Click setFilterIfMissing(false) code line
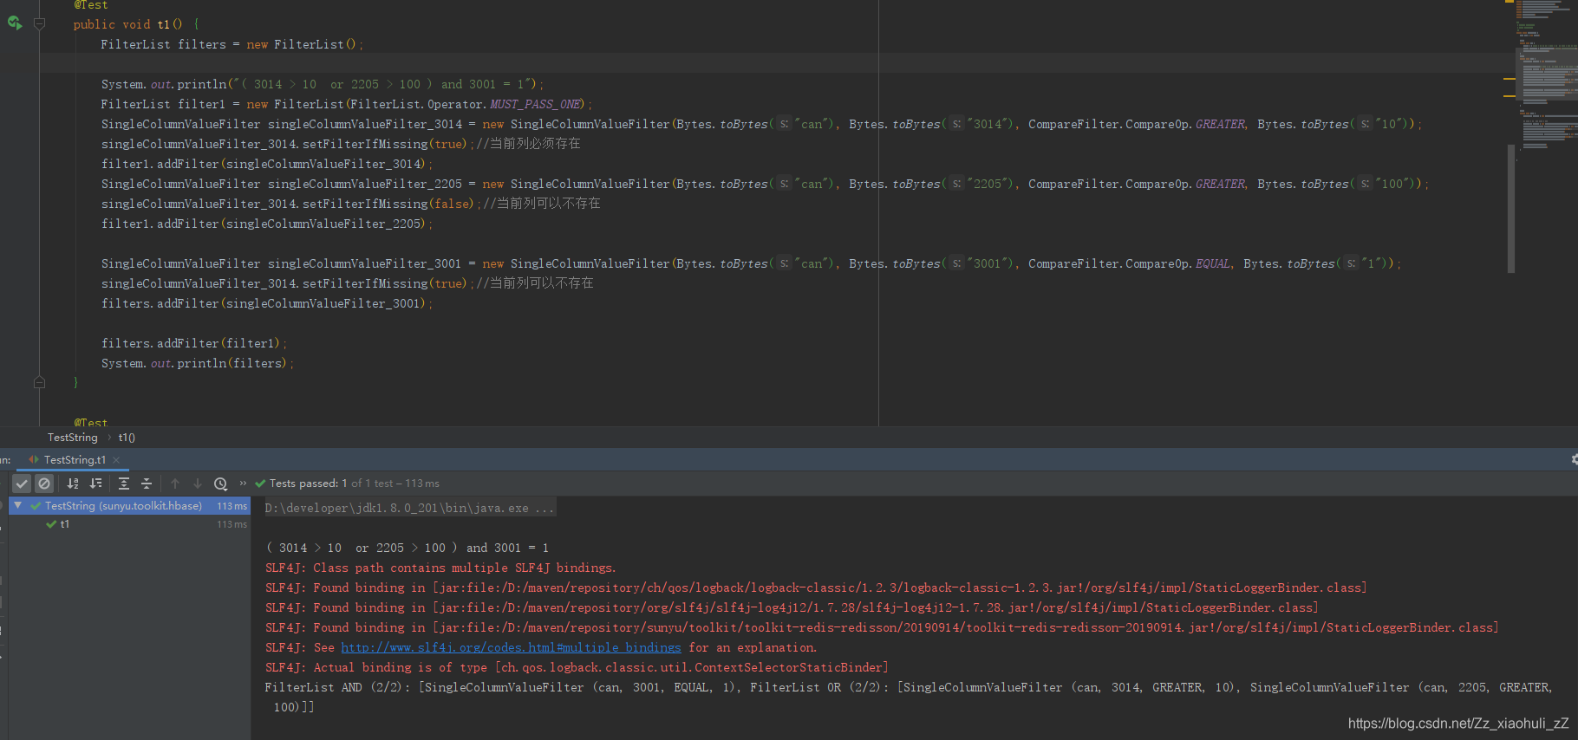 point(350,204)
